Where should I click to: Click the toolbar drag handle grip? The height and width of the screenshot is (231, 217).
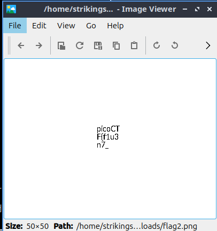(9, 45)
